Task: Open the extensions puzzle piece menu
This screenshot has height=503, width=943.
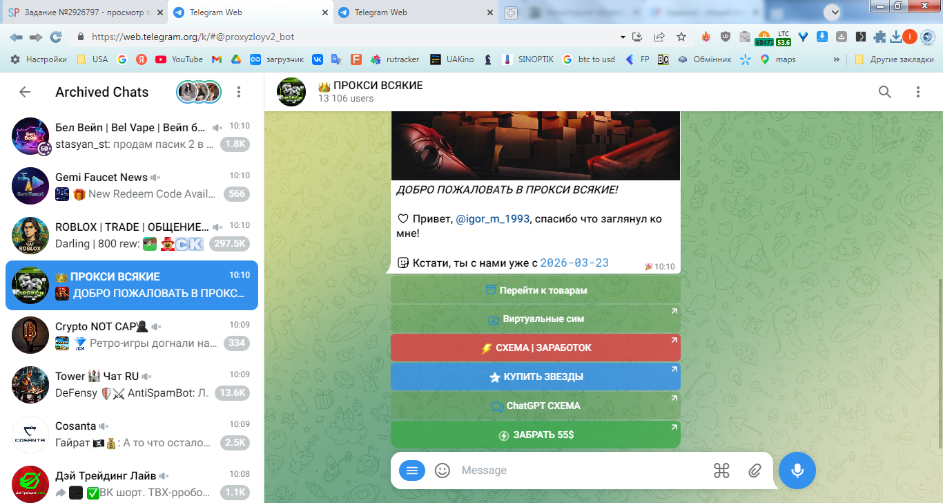Action: [x=879, y=37]
